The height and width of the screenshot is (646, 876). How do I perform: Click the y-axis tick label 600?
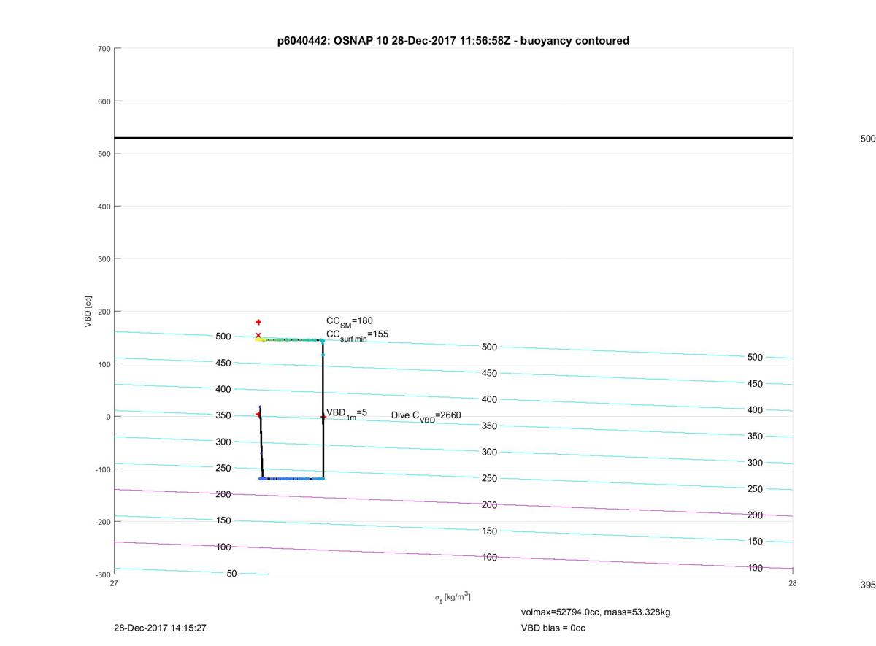(x=103, y=101)
